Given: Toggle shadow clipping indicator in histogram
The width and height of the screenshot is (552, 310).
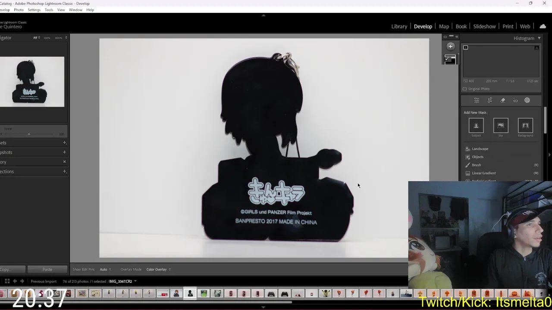Looking at the screenshot, I should (x=465, y=47).
